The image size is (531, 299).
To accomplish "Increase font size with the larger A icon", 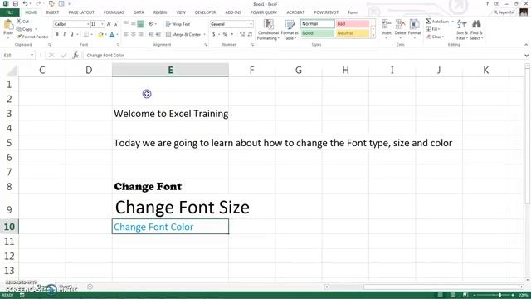I will [109, 24].
